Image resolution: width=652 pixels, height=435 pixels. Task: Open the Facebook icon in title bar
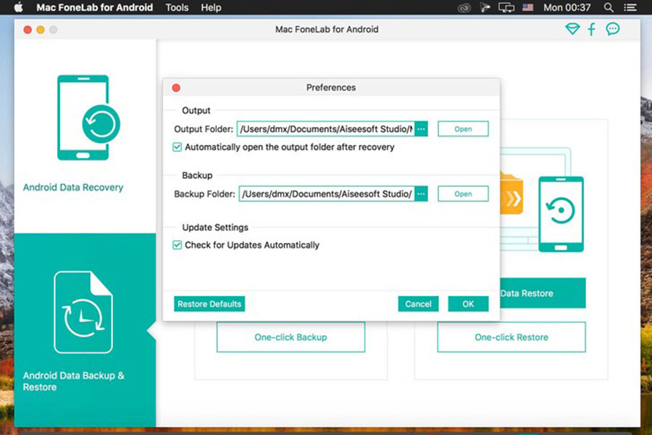[591, 29]
